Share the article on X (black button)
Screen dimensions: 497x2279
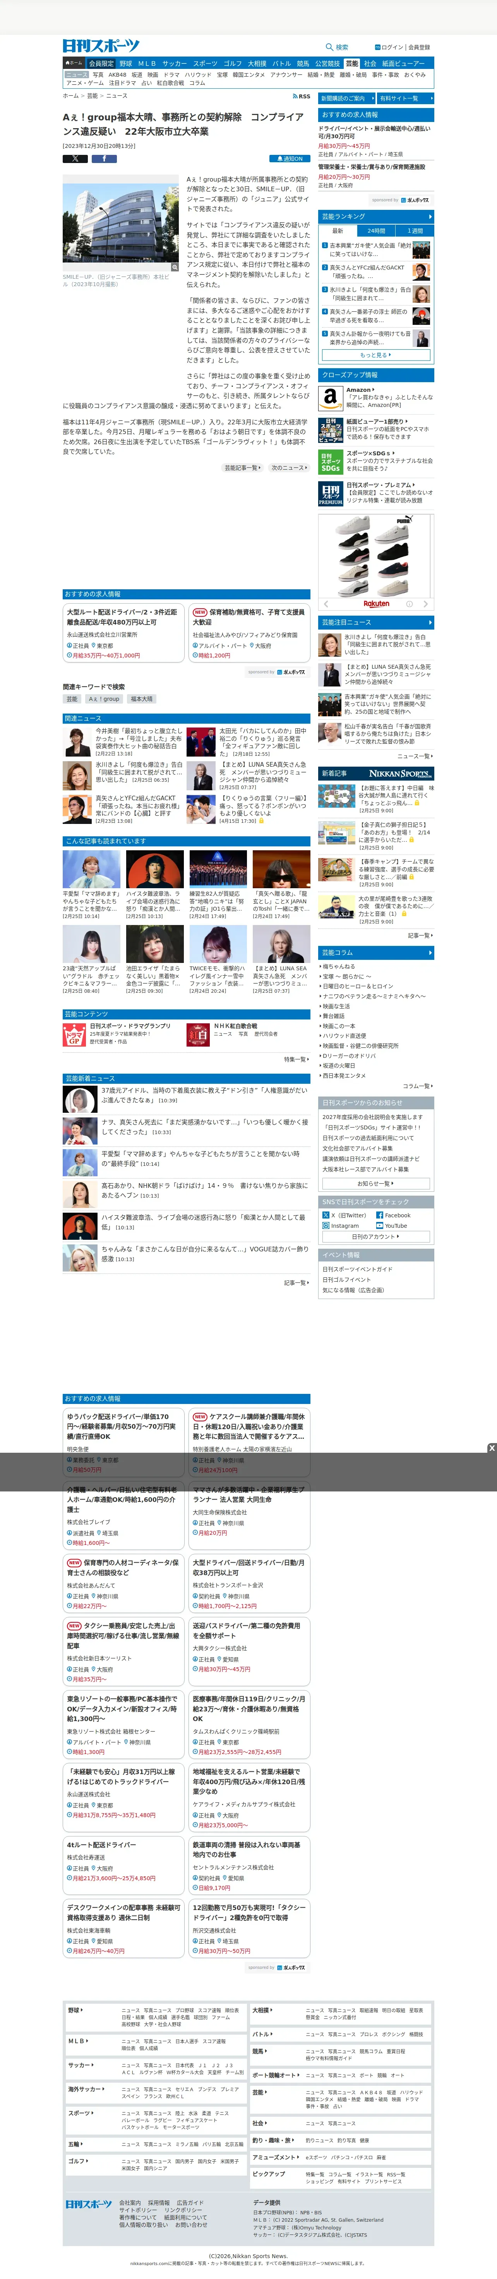(x=75, y=158)
